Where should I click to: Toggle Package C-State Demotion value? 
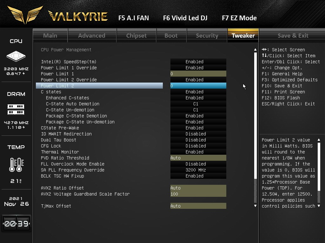click(x=198, y=116)
